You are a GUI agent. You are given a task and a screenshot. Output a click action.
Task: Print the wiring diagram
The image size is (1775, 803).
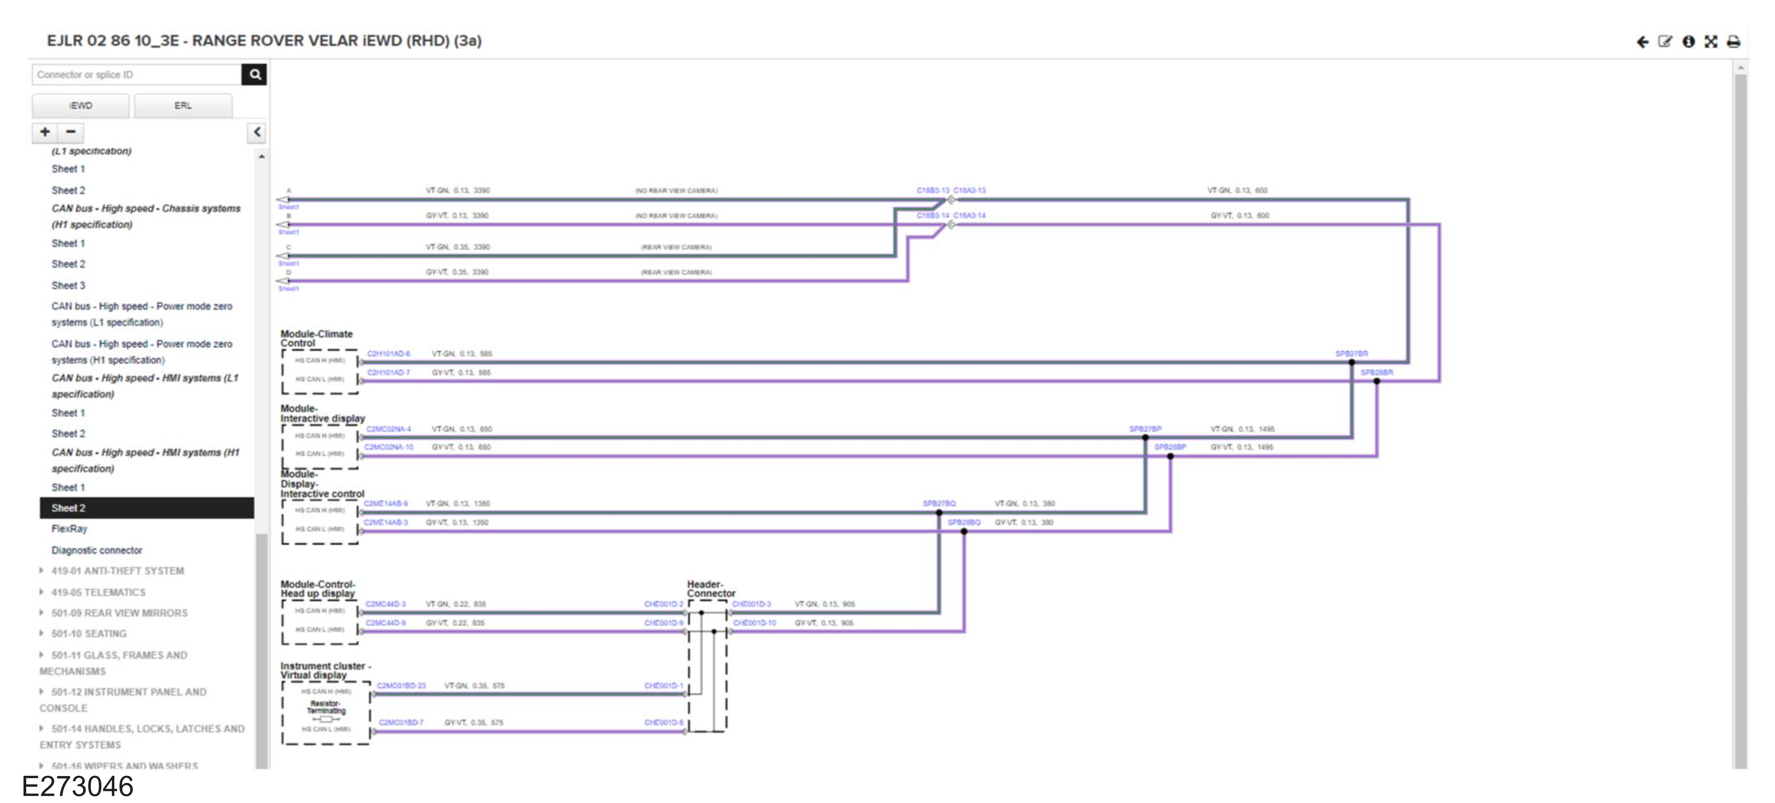coord(1734,42)
